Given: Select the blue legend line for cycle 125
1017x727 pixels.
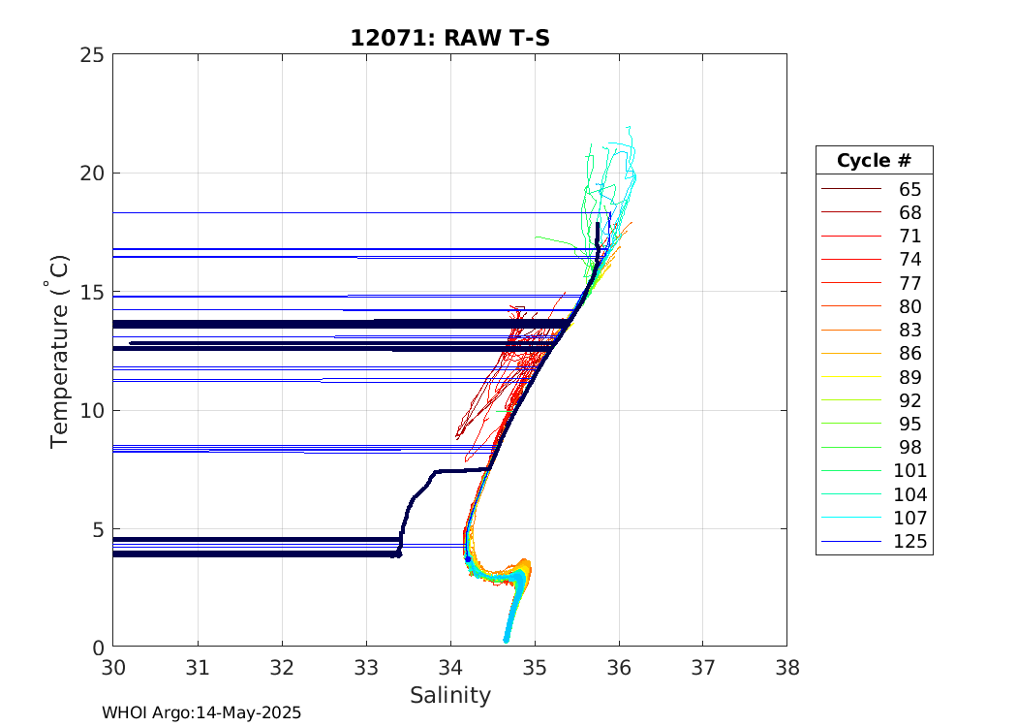Looking at the screenshot, I should pos(850,542).
